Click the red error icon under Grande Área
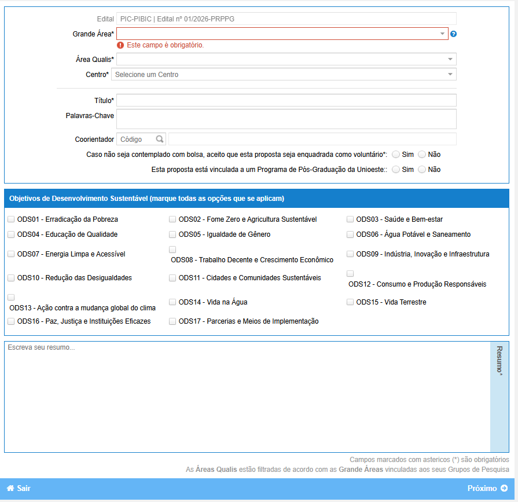Image resolution: width=518 pixels, height=502 pixels. (x=120, y=45)
